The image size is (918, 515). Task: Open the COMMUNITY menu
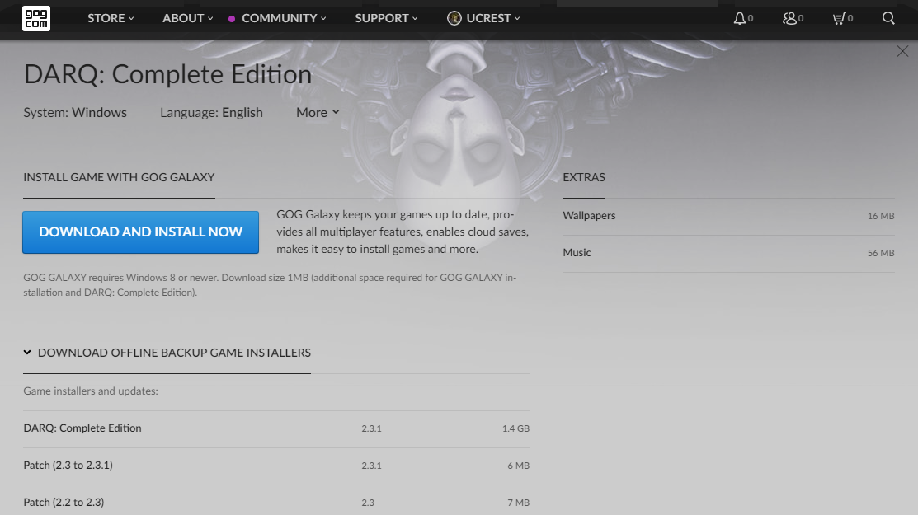(x=284, y=19)
